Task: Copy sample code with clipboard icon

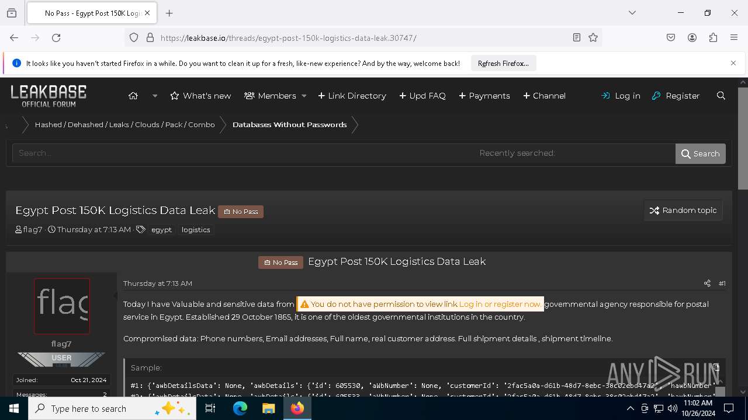Action: click(716, 367)
